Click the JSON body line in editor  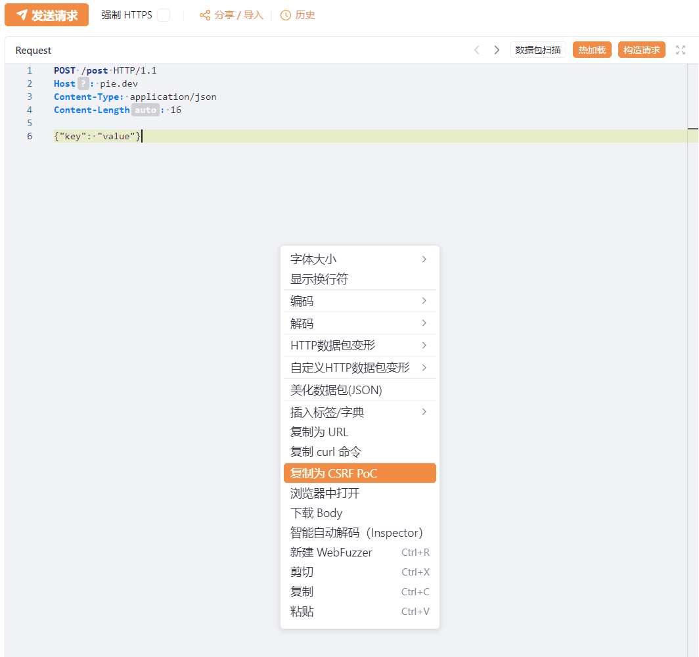pos(97,136)
